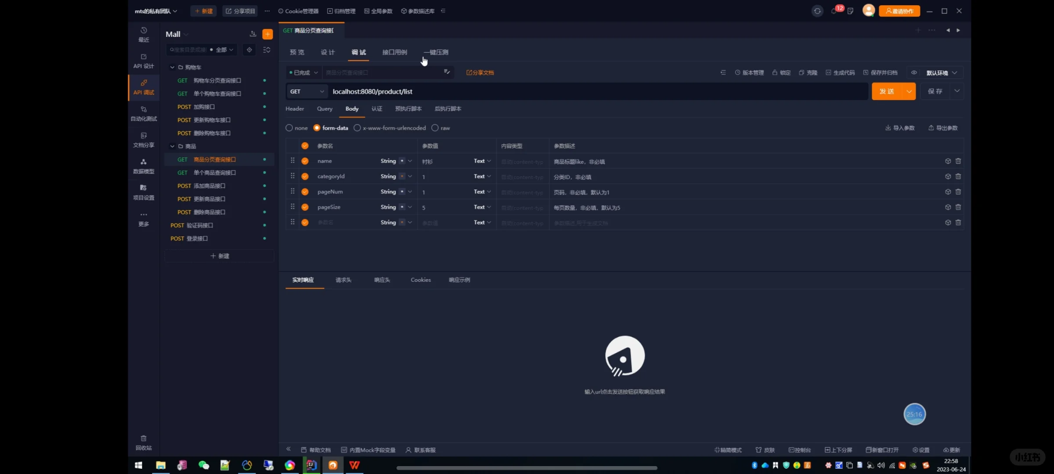Select the raw body type radio
Viewport: 1054px width, 474px height.
(x=435, y=128)
